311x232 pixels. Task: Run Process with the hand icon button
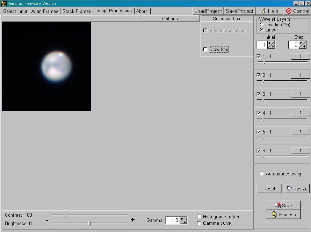(x=283, y=215)
